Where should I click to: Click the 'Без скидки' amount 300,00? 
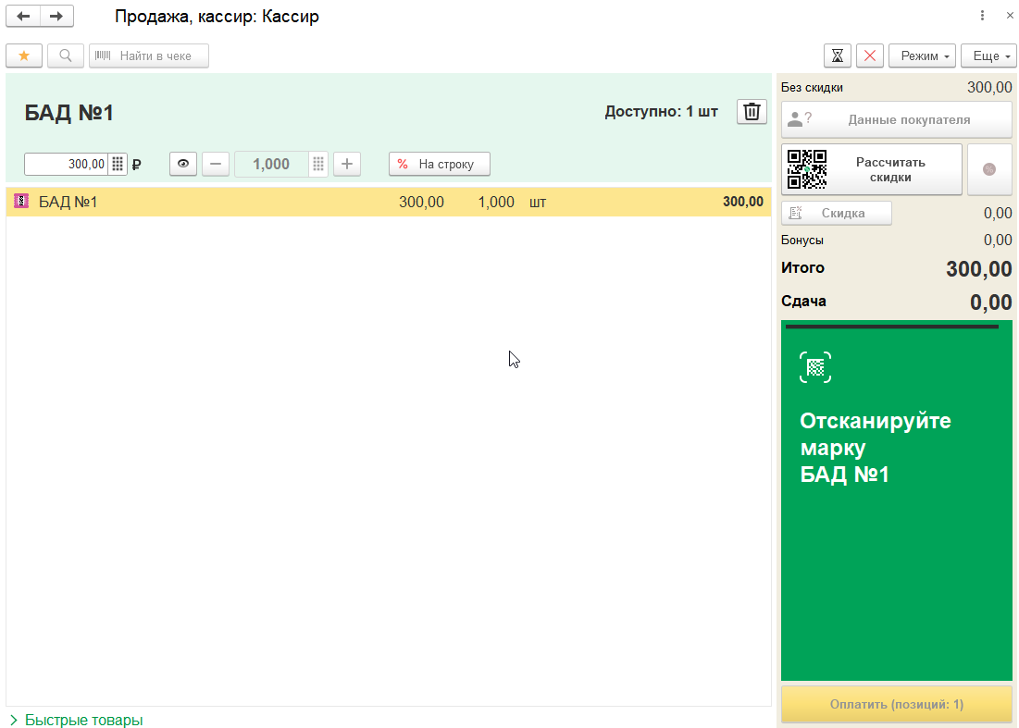tap(989, 87)
